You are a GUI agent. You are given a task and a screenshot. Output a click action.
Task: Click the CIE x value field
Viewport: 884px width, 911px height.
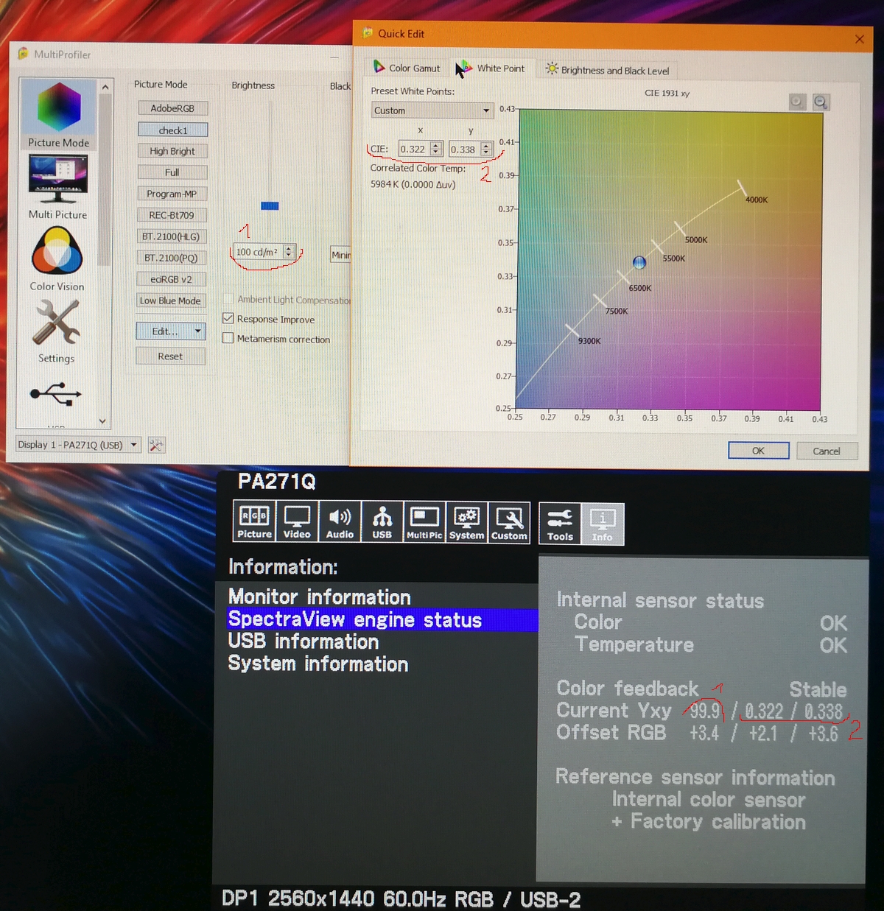413,150
